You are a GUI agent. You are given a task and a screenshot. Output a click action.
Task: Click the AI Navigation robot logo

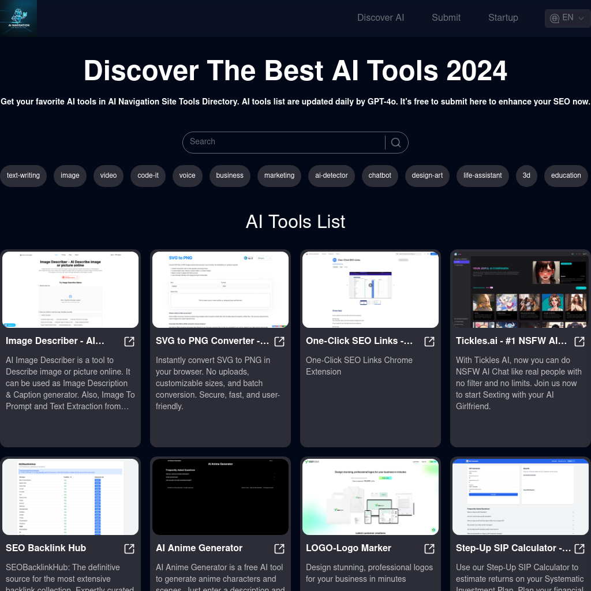(18, 18)
